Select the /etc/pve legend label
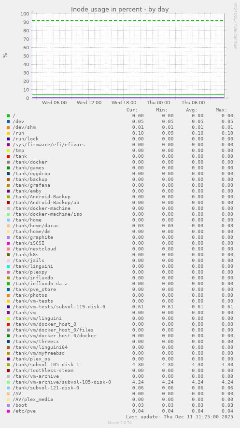 coord(24,411)
